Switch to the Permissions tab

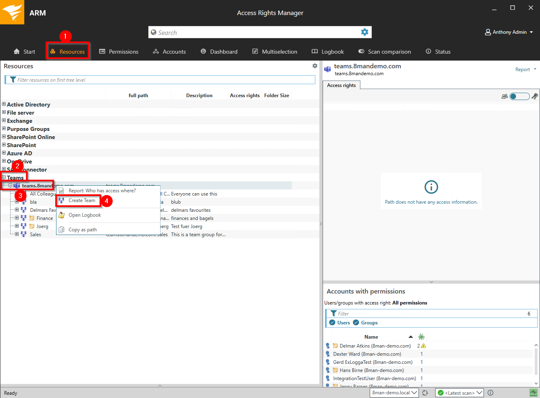pyautogui.click(x=119, y=52)
